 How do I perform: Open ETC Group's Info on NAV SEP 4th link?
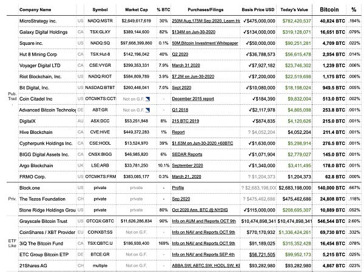(x=203, y=254)
